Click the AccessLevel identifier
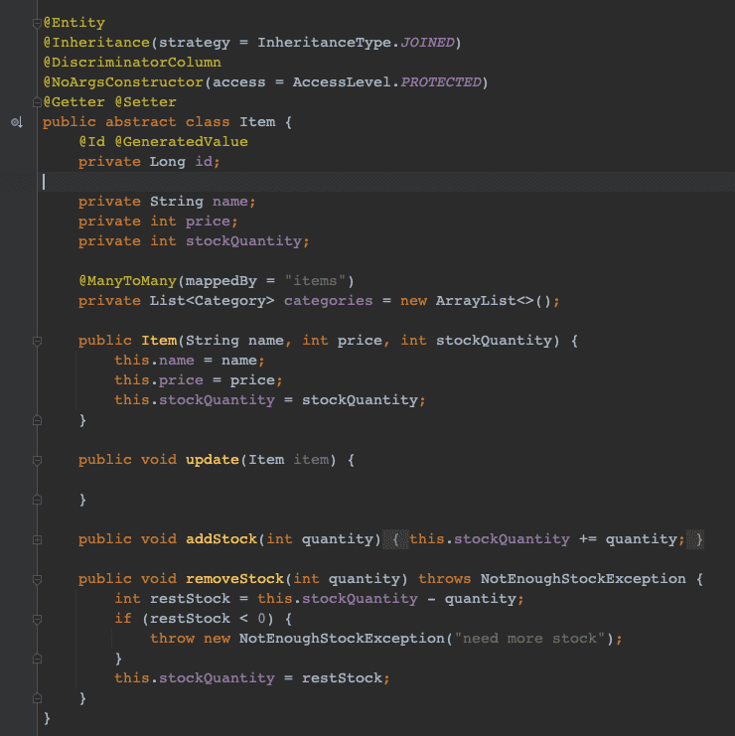735x736 pixels. point(342,82)
